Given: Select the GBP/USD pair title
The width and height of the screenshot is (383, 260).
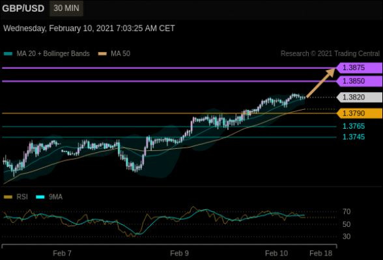Looking at the screenshot, I should (23, 8).
